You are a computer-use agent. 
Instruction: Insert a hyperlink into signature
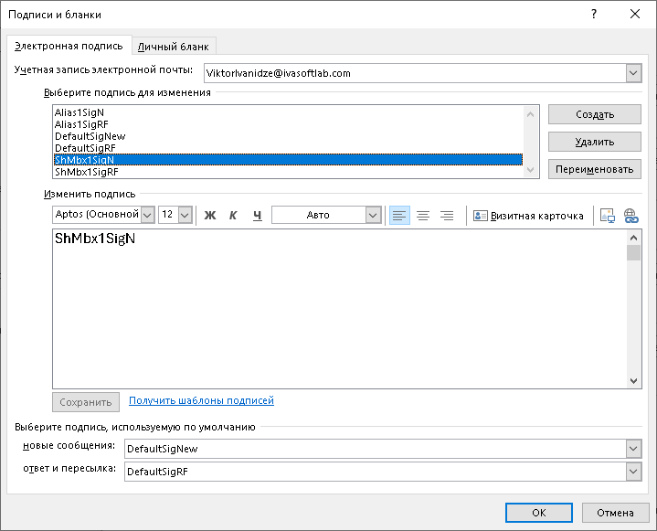tap(631, 216)
